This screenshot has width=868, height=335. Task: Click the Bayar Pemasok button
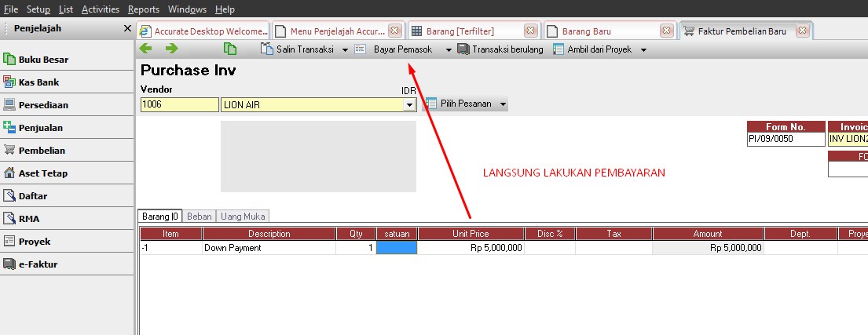pyautogui.click(x=394, y=49)
